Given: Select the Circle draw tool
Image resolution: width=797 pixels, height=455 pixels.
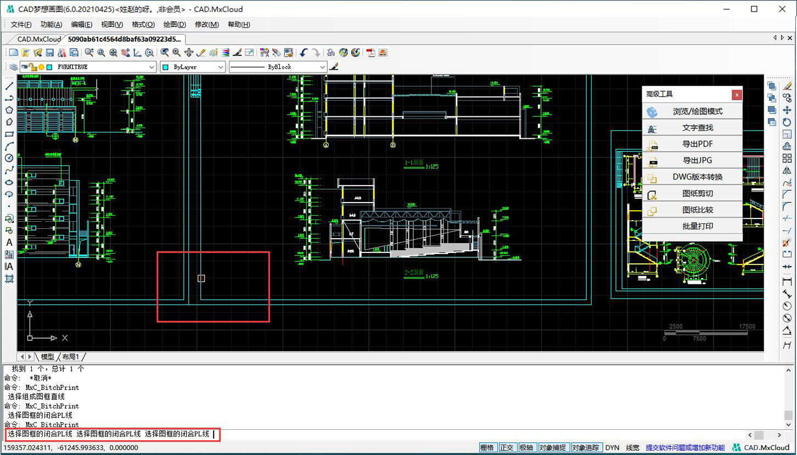Looking at the screenshot, I should 9,158.
